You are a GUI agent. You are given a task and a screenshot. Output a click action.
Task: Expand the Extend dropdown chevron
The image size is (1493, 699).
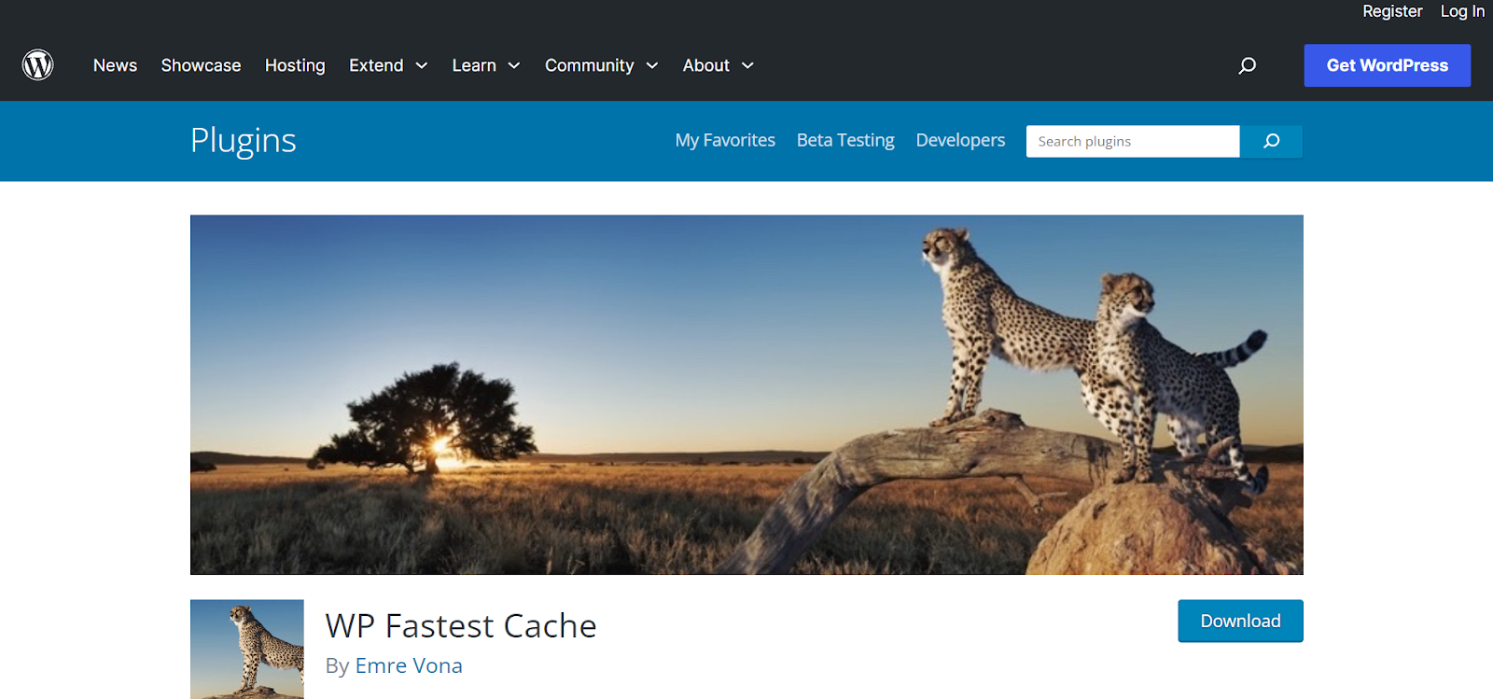point(422,65)
